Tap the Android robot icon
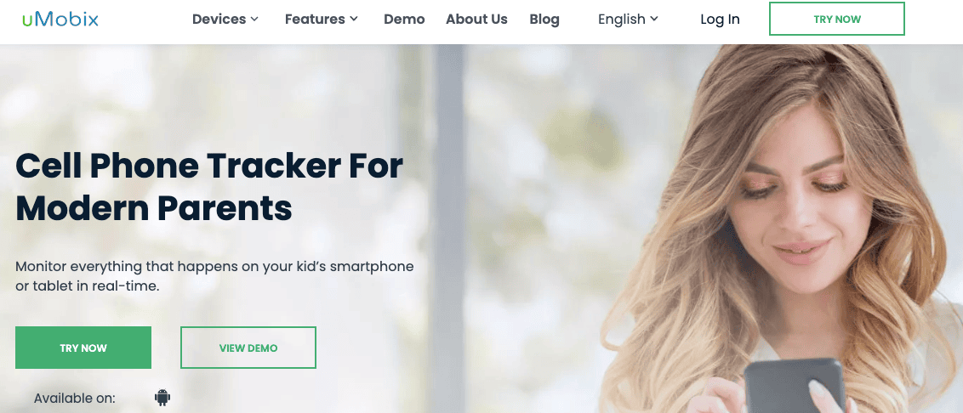 (162, 397)
